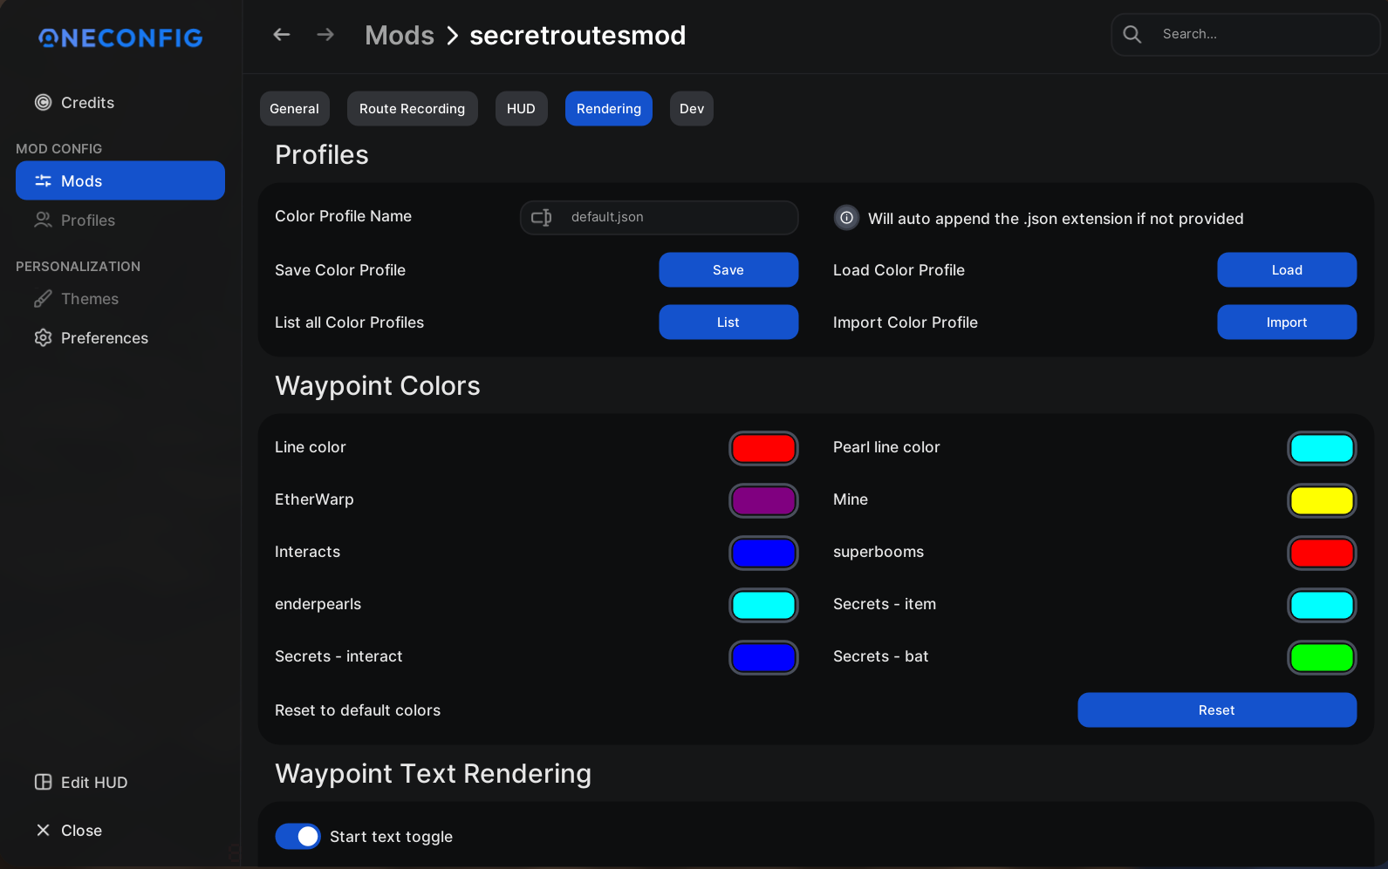Click the 'Reset to default colors' label
This screenshot has height=869, width=1388.
point(358,710)
